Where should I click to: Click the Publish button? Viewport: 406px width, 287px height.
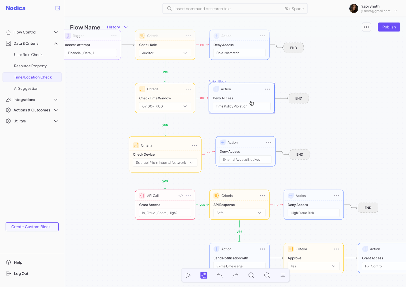pos(389,27)
